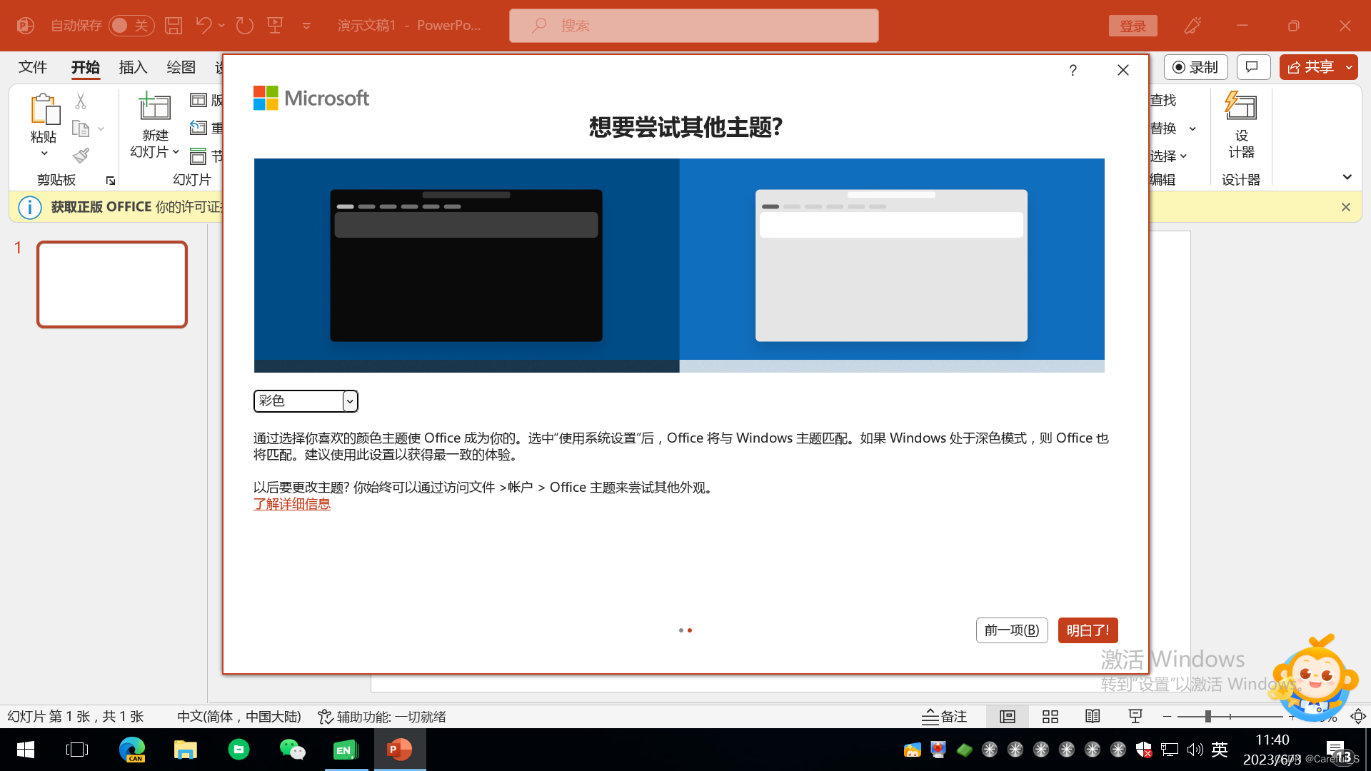Image resolution: width=1371 pixels, height=771 pixels.
Task: Select Normal view in status bar
Action: [x=1008, y=717]
